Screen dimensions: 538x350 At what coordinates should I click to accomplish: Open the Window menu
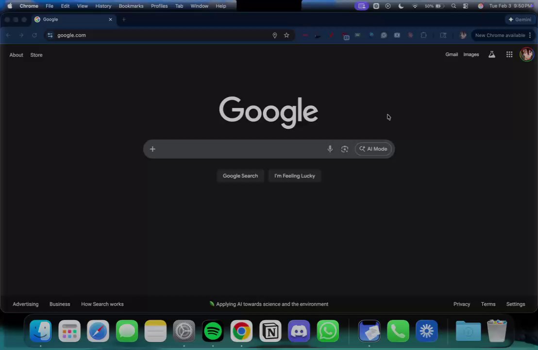click(x=200, y=6)
